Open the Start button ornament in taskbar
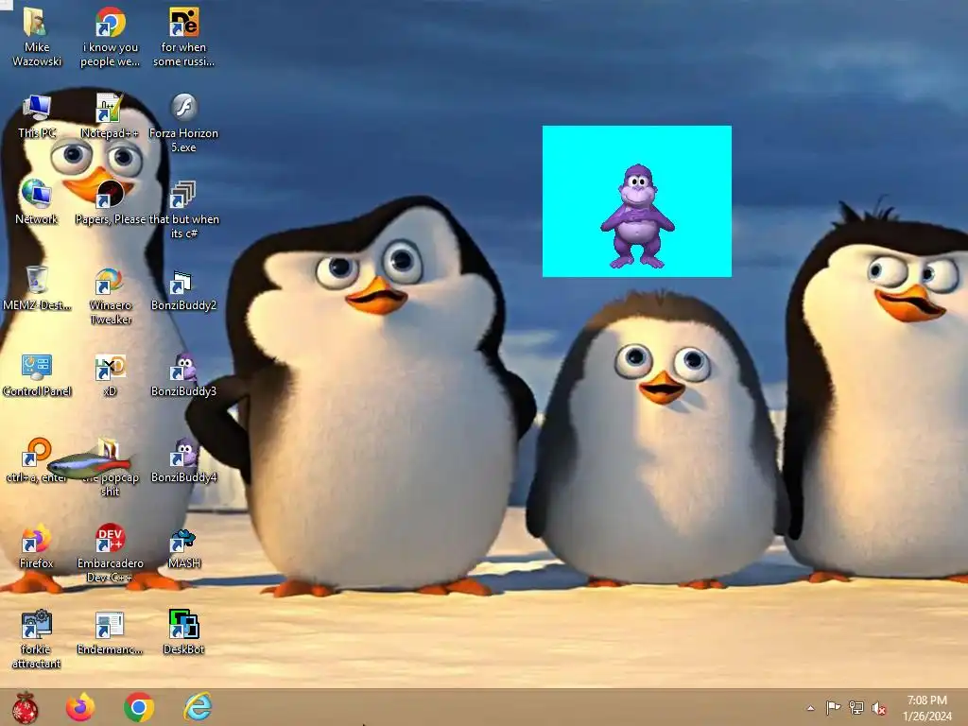The height and width of the screenshot is (726, 968). (x=26, y=707)
